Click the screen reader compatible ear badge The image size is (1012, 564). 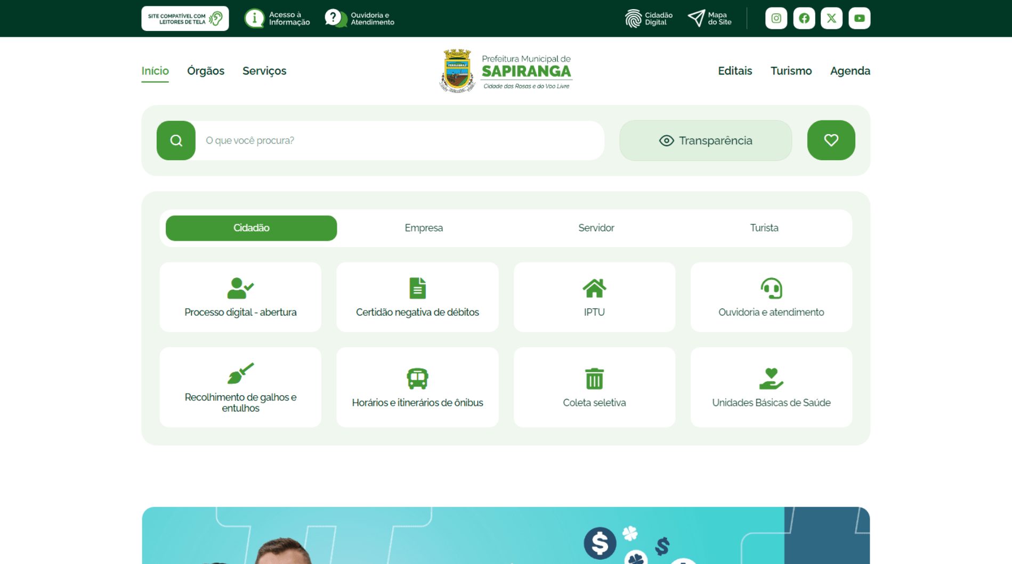[185, 19]
